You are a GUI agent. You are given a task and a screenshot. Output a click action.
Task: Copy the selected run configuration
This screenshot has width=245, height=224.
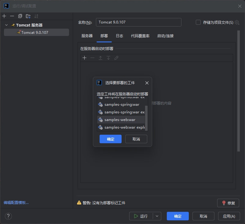coord(20,16)
